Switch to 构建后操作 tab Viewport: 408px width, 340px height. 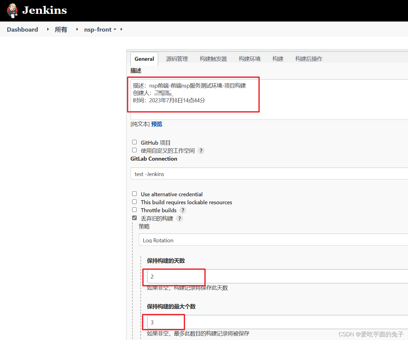click(x=309, y=59)
